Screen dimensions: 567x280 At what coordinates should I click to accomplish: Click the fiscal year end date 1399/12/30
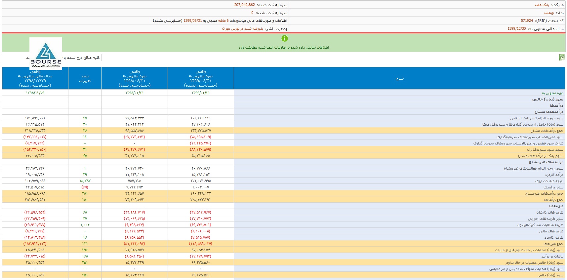click(x=516, y=29)
